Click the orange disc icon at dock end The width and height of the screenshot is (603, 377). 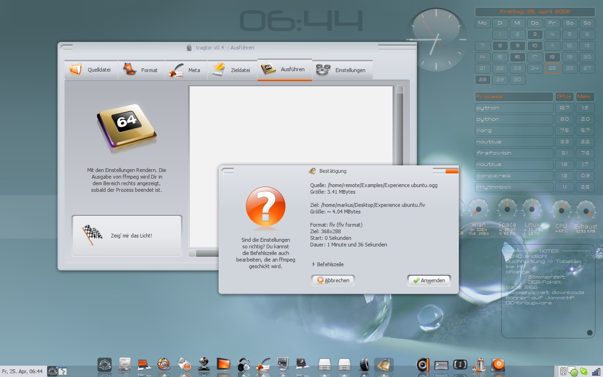498,364
